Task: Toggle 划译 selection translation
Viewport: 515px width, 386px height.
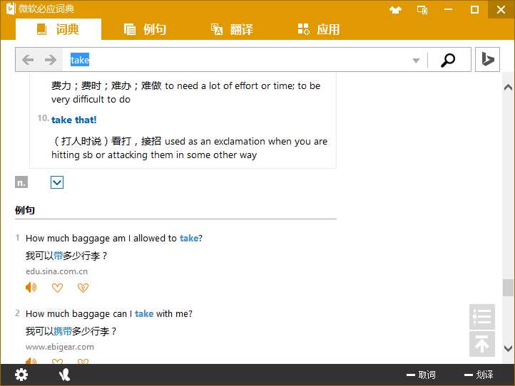Action: point(479,375)
